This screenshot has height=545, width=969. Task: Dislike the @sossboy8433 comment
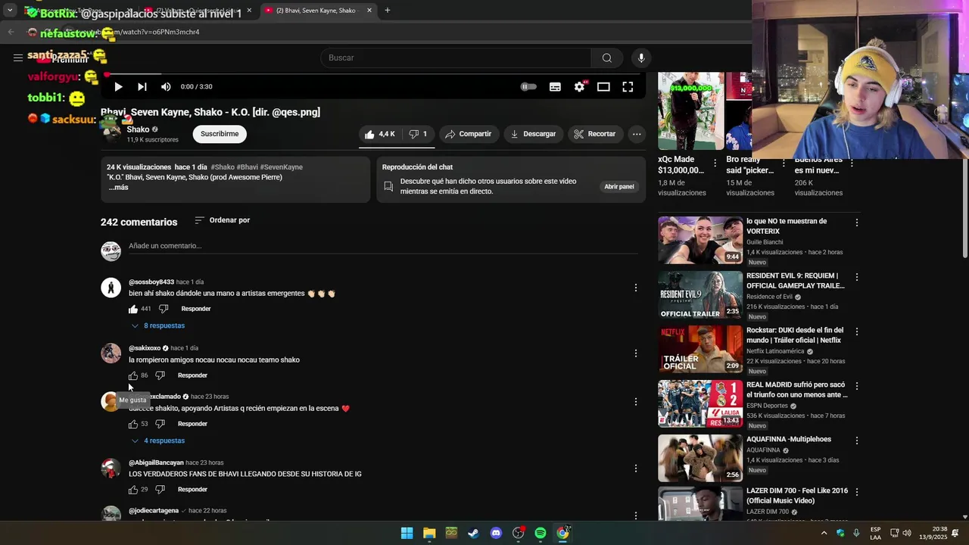click(x=163, y=309)
